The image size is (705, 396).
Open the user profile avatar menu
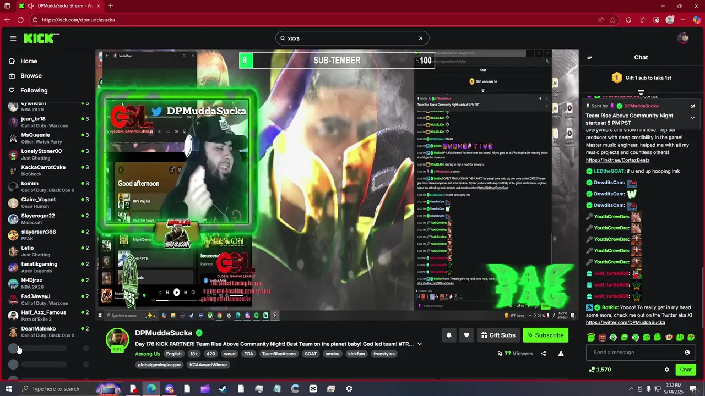pos(683,38)
